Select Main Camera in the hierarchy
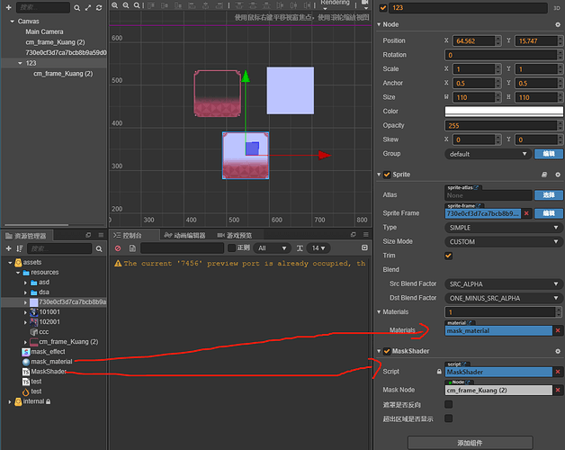The image size is (565, 450). coord(44,32)
